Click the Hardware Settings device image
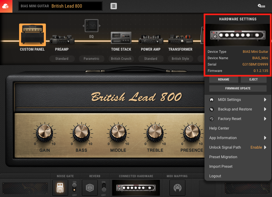 click(238, 35)
